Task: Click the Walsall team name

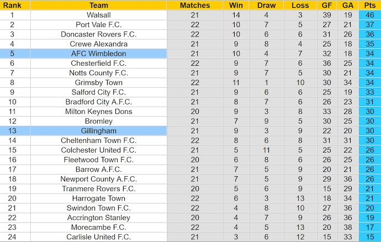Action: coord(99,15)
